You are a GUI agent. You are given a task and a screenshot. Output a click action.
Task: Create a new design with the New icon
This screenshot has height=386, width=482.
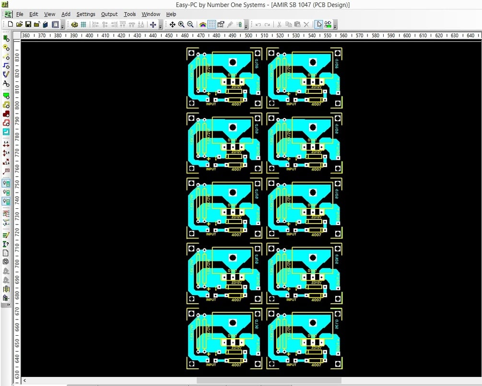tap(11, 24)
